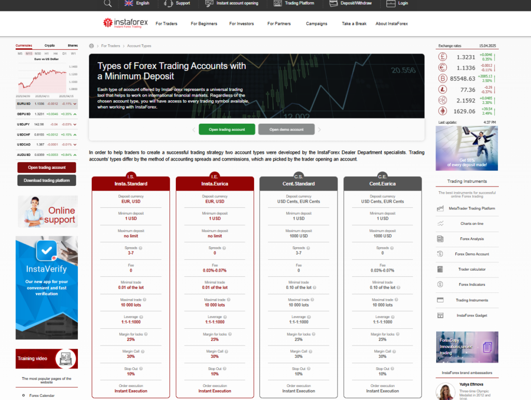Screen dimensions: 531x400
Task: Click the green Open trading account button
Action: click(x=227, y=129)
